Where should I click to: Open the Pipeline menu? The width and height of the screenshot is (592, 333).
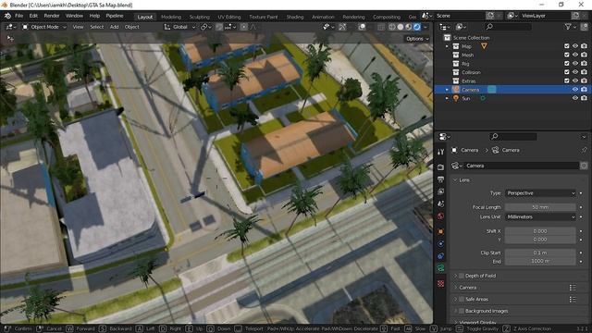point(115,16)
